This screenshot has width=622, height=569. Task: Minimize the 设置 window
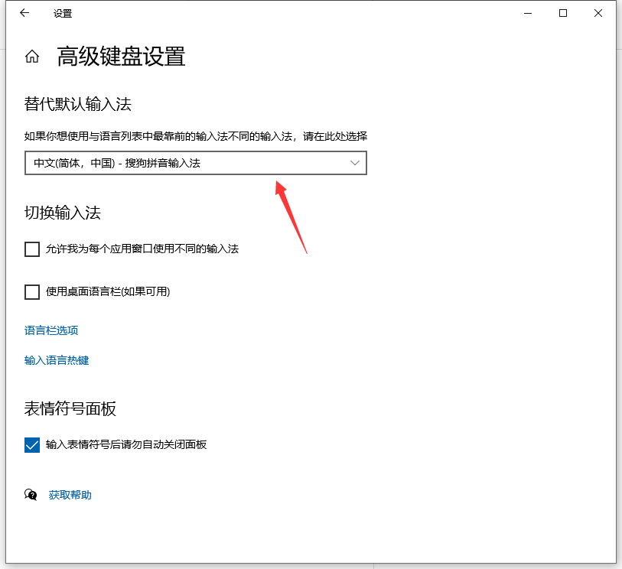pos(528,13)
